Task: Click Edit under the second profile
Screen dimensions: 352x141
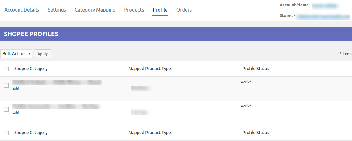Action: [x=16, y=112]
